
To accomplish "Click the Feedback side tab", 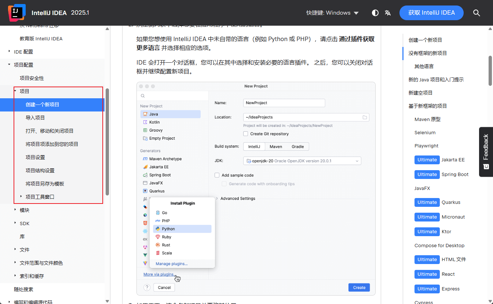I will tap(486, 152).
